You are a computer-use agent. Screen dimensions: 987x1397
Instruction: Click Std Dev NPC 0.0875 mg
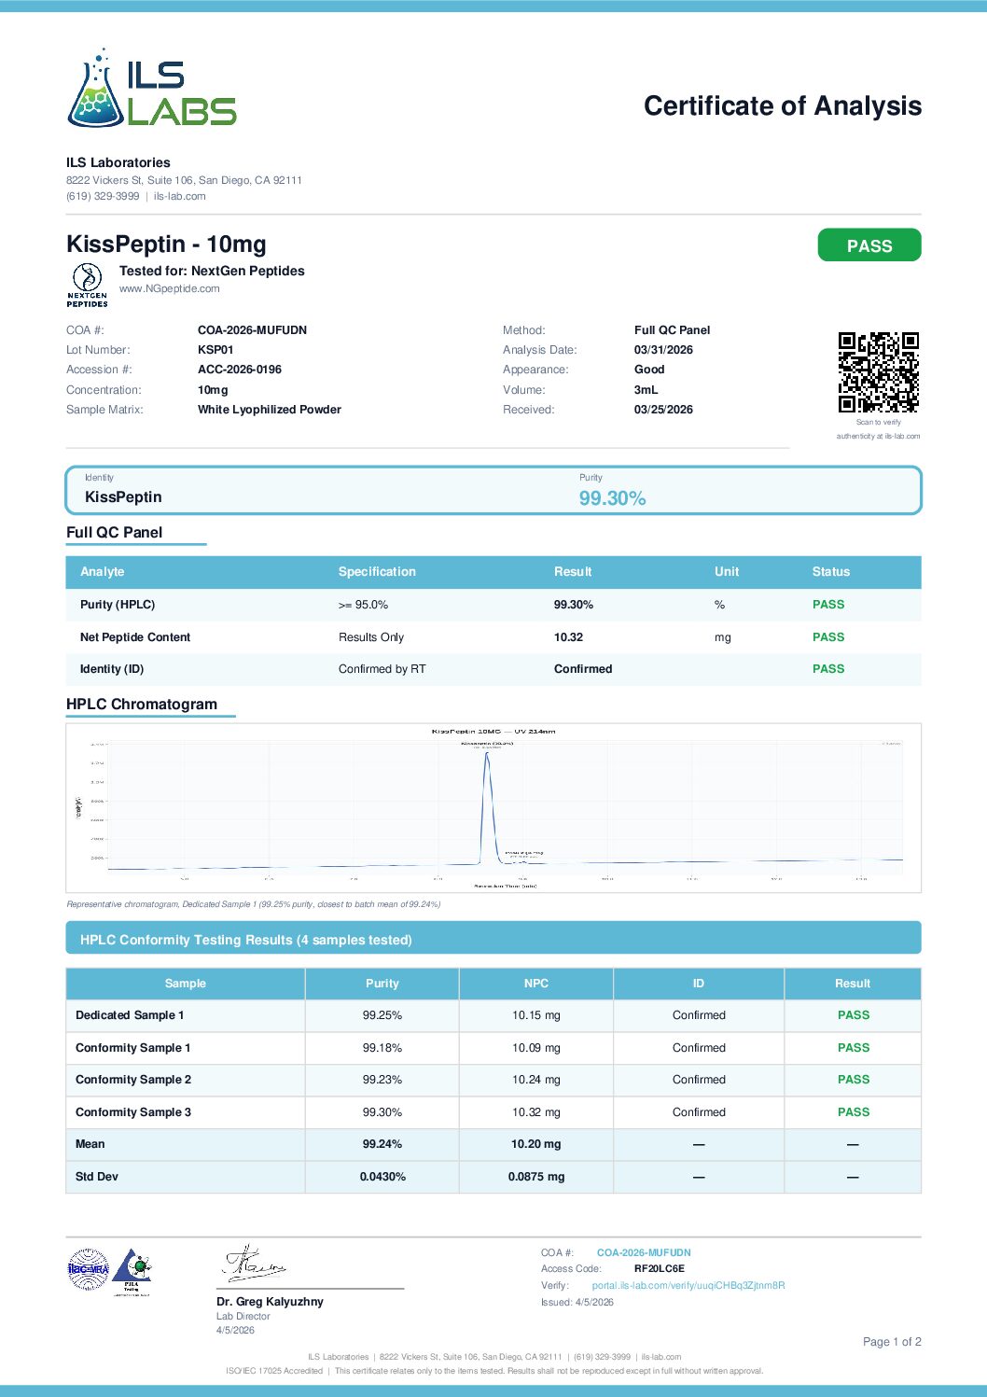[536, 1177]
